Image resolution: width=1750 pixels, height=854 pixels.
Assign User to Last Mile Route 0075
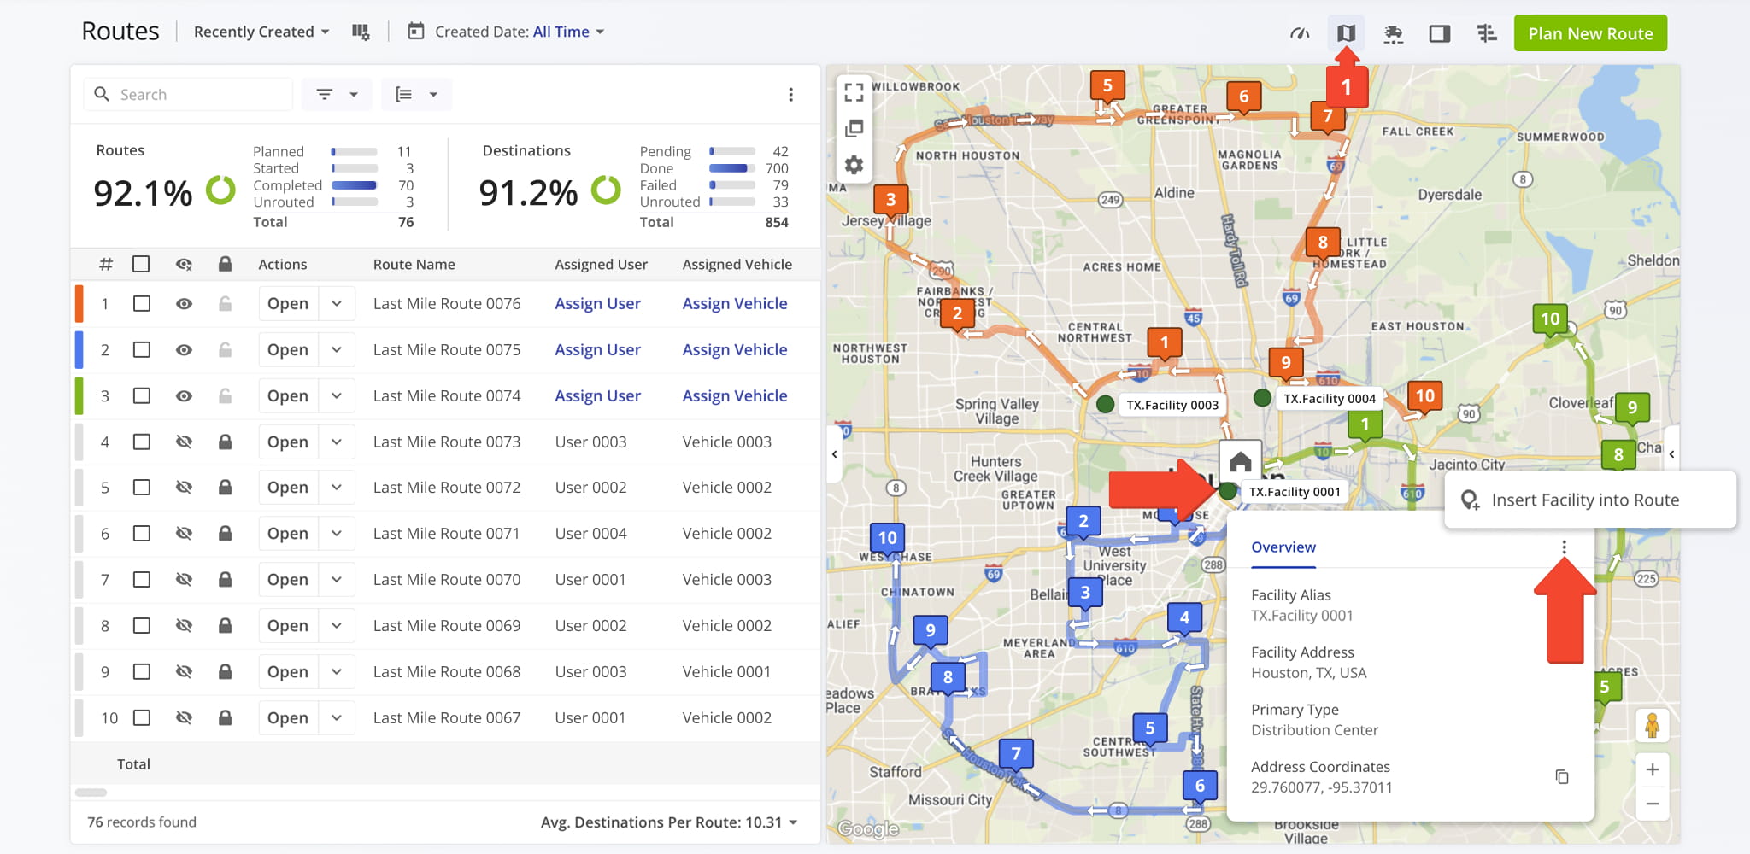597,349
